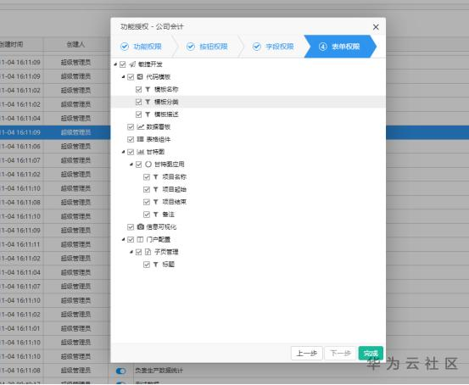Screen dimensions: 469x385
Task: Click the document icon for 子页管理
Action: tap(148, 252)
